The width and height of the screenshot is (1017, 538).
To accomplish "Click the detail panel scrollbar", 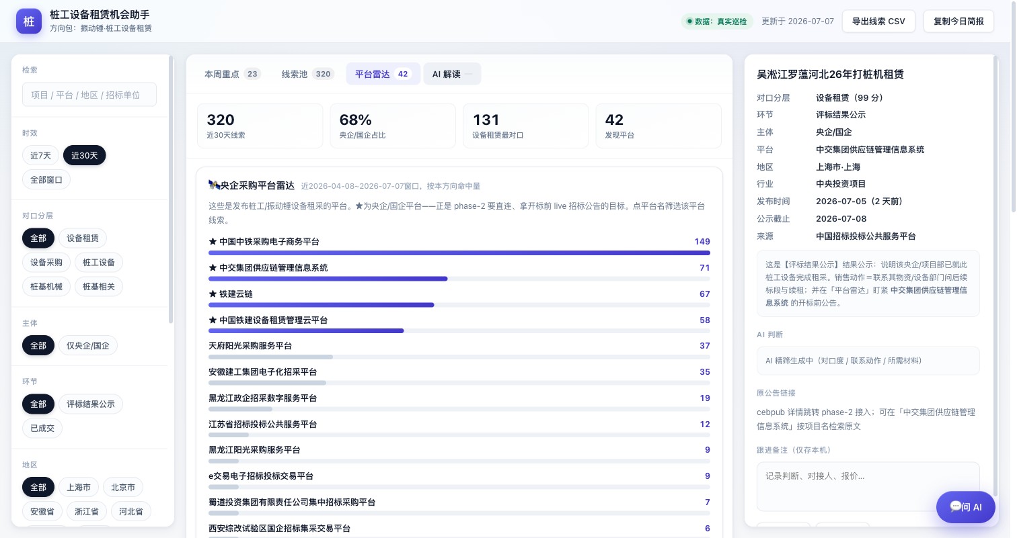I will (996, 275).
